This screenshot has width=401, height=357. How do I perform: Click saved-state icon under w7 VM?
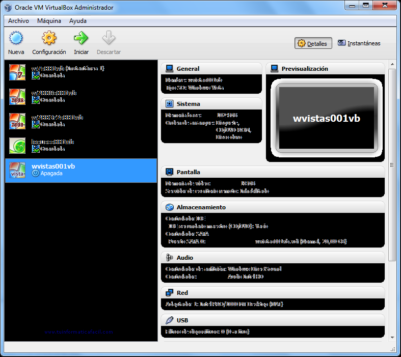coord(36,75)
